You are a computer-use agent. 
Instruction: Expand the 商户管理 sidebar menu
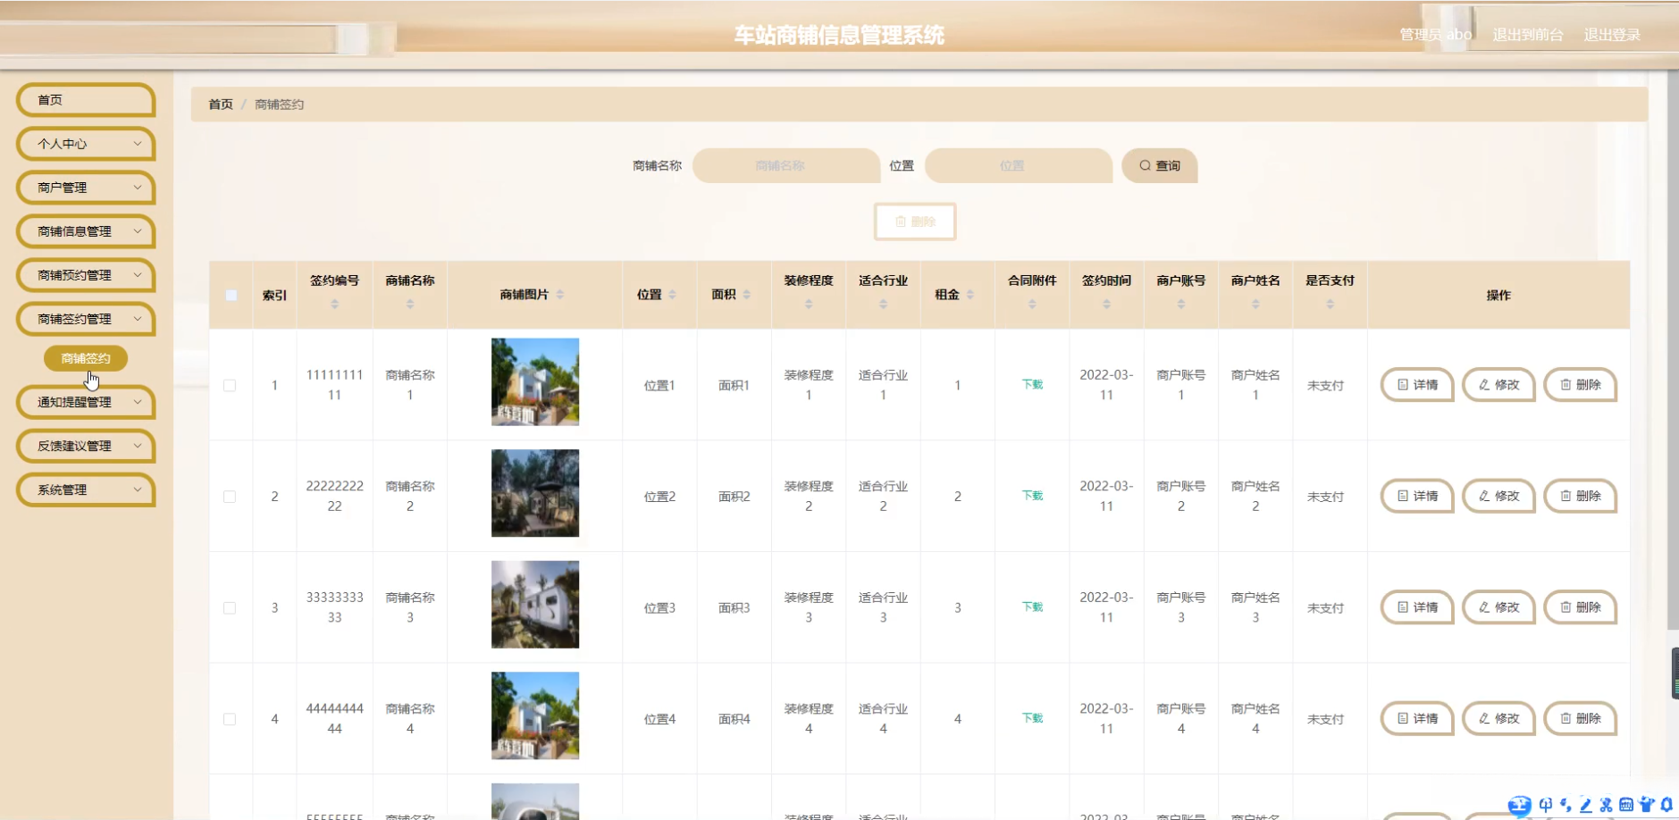click(x=86, y=188)
